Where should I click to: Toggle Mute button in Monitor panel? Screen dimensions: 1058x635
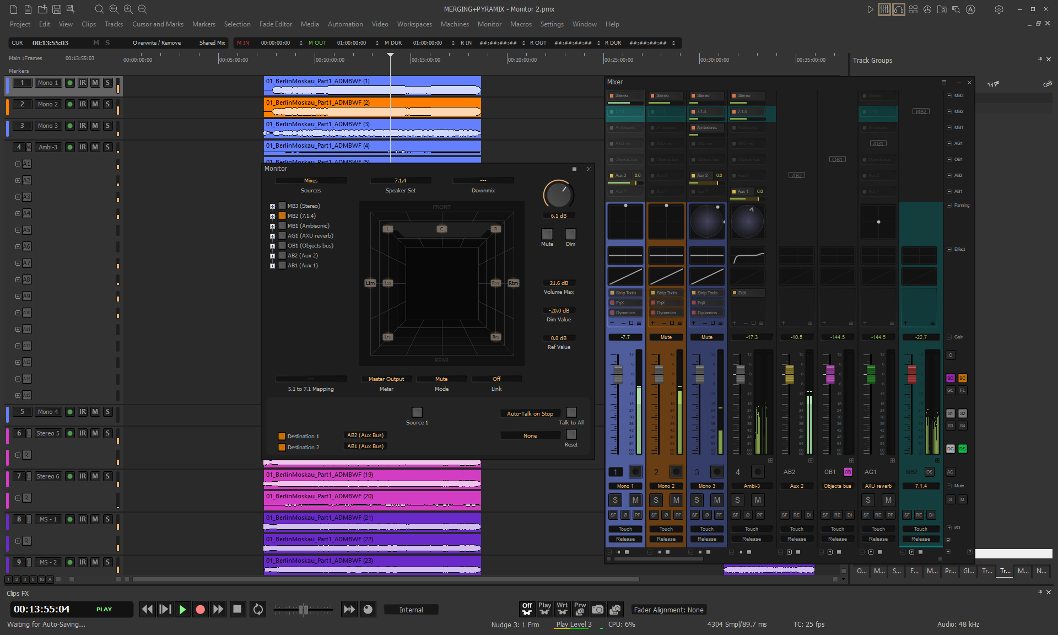547,234
